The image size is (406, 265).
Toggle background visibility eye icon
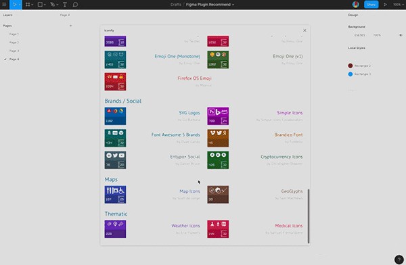tap(401, 35)
